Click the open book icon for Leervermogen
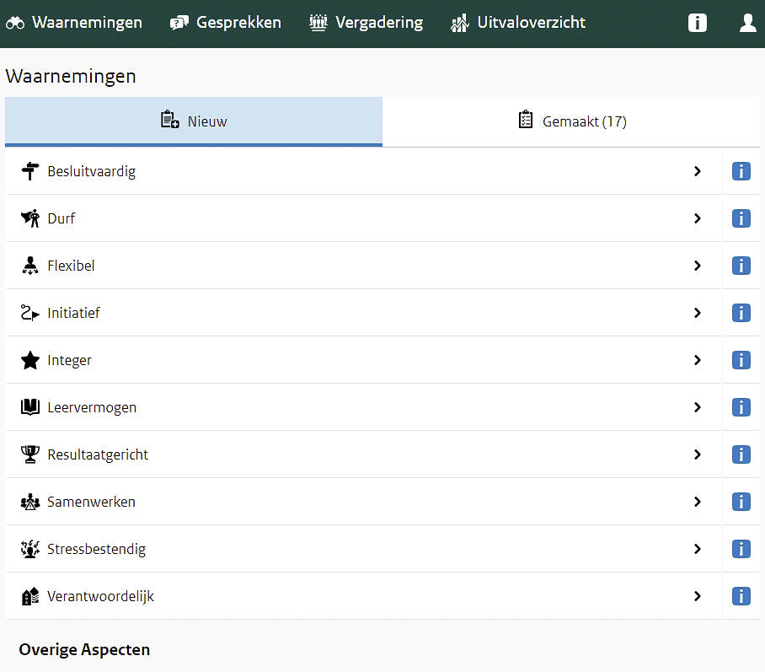 click(x=30, y=407)
